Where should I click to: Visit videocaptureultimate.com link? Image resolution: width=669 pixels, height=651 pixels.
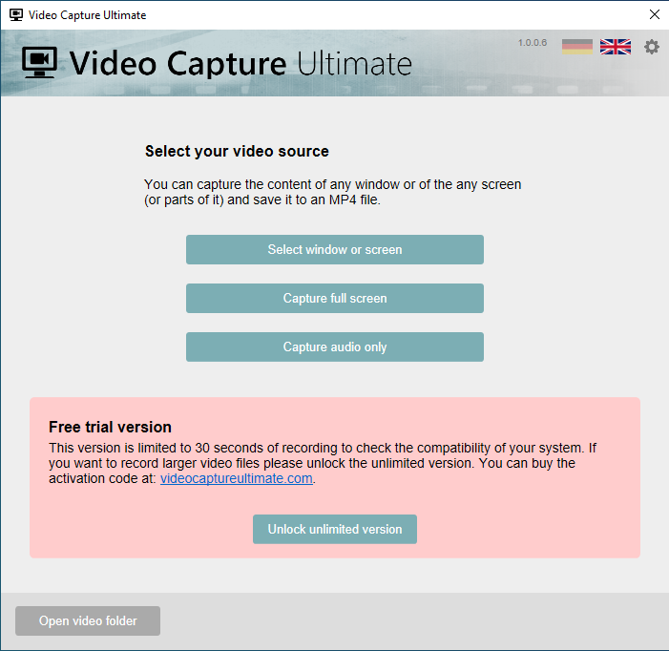237,478
